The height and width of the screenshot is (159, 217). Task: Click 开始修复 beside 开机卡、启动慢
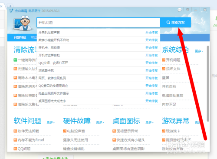click(151, 48)
